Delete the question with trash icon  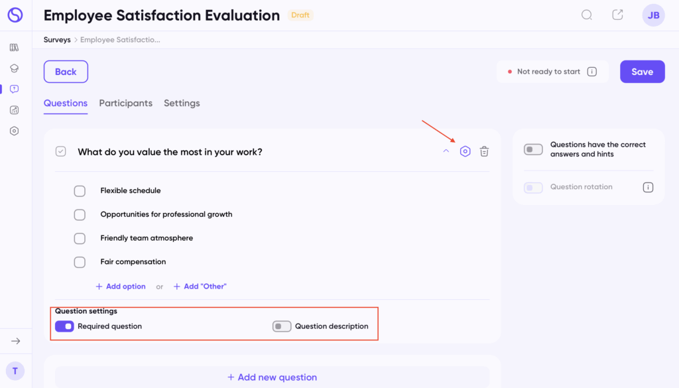click(485, 152)
